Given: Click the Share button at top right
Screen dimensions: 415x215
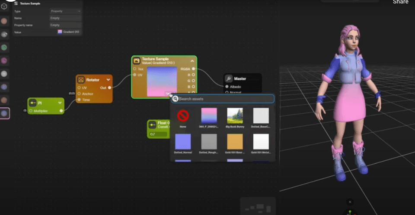Looking at the screenshot, I should [400, 2].
